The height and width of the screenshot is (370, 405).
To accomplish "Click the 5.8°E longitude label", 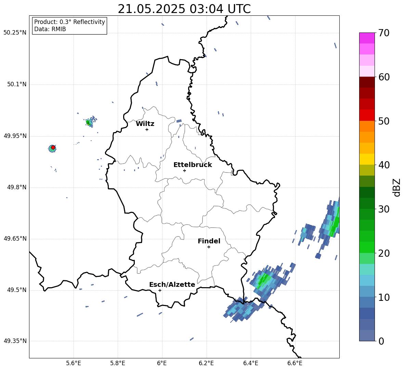I will coord(118,363).
